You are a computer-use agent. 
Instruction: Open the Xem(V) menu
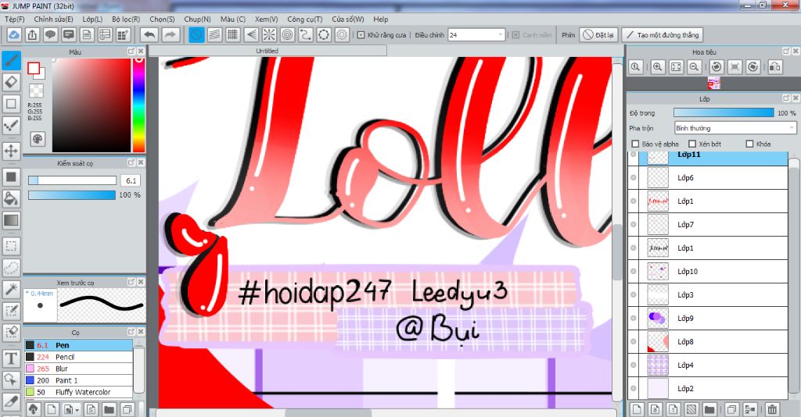[x=266, y=19]
